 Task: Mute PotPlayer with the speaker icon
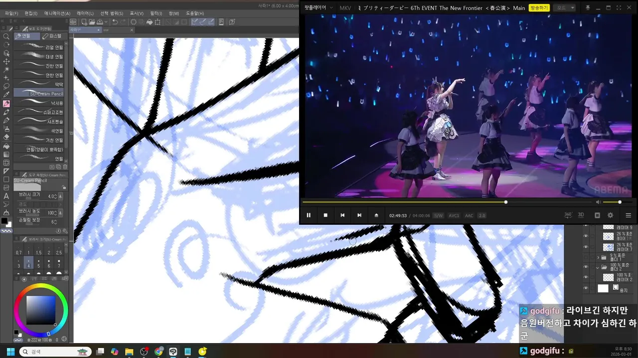point(598,202)
